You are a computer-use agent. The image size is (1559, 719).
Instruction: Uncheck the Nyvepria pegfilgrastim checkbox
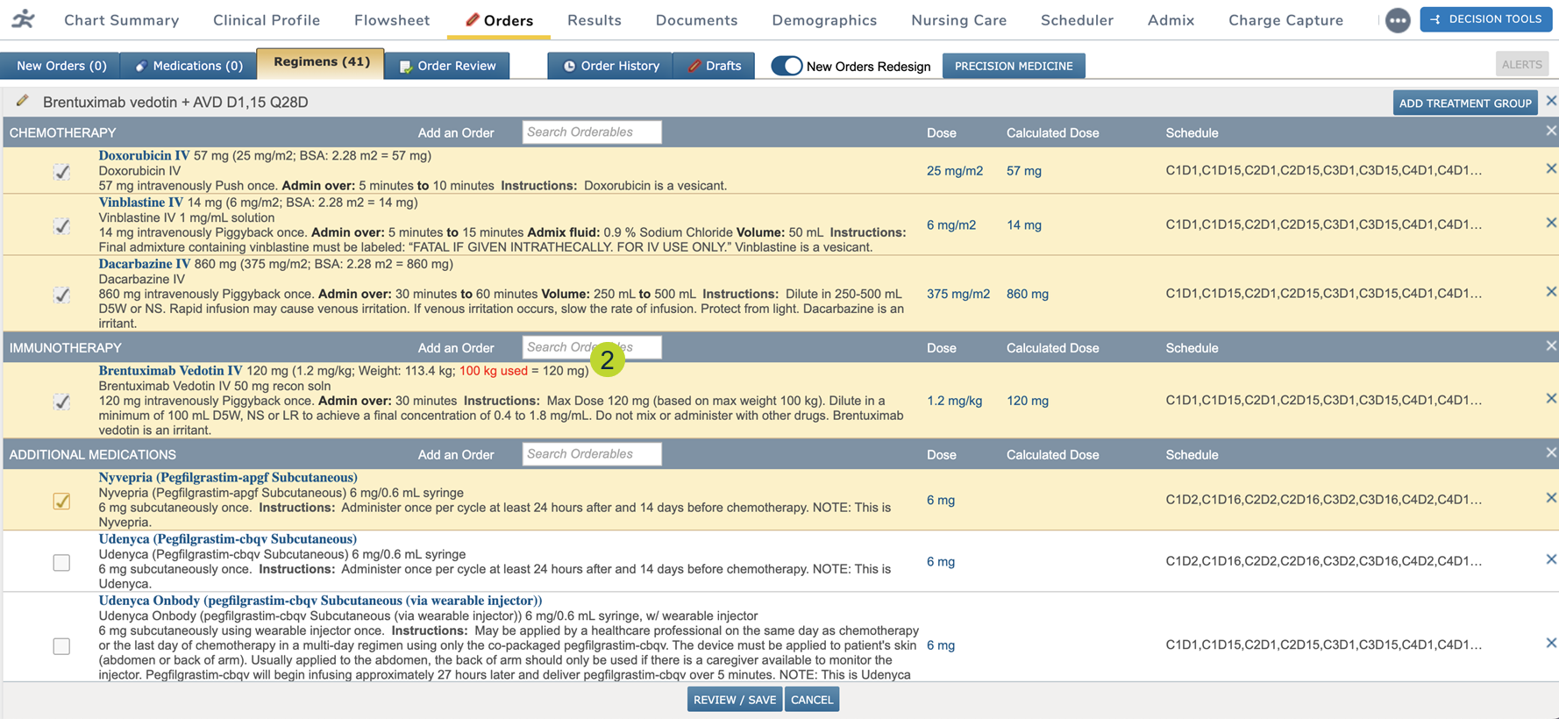coord(61,501)
